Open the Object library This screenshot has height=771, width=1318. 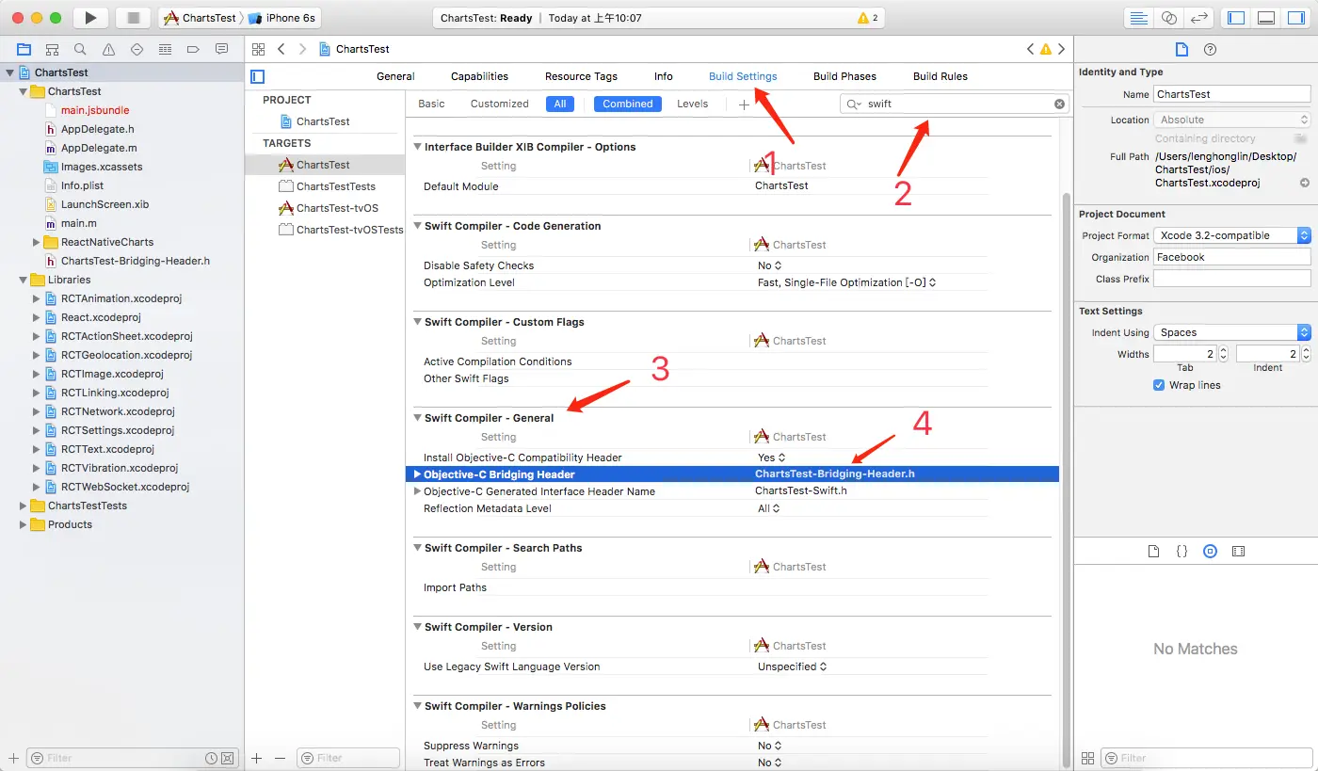(1211, 552)
